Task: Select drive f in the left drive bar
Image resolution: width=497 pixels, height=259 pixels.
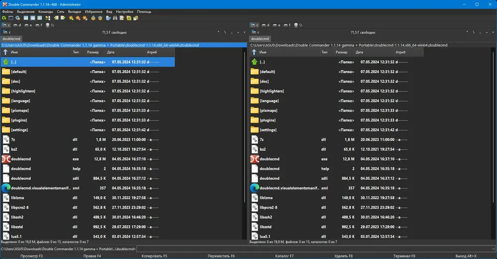Action: point(39,25)
